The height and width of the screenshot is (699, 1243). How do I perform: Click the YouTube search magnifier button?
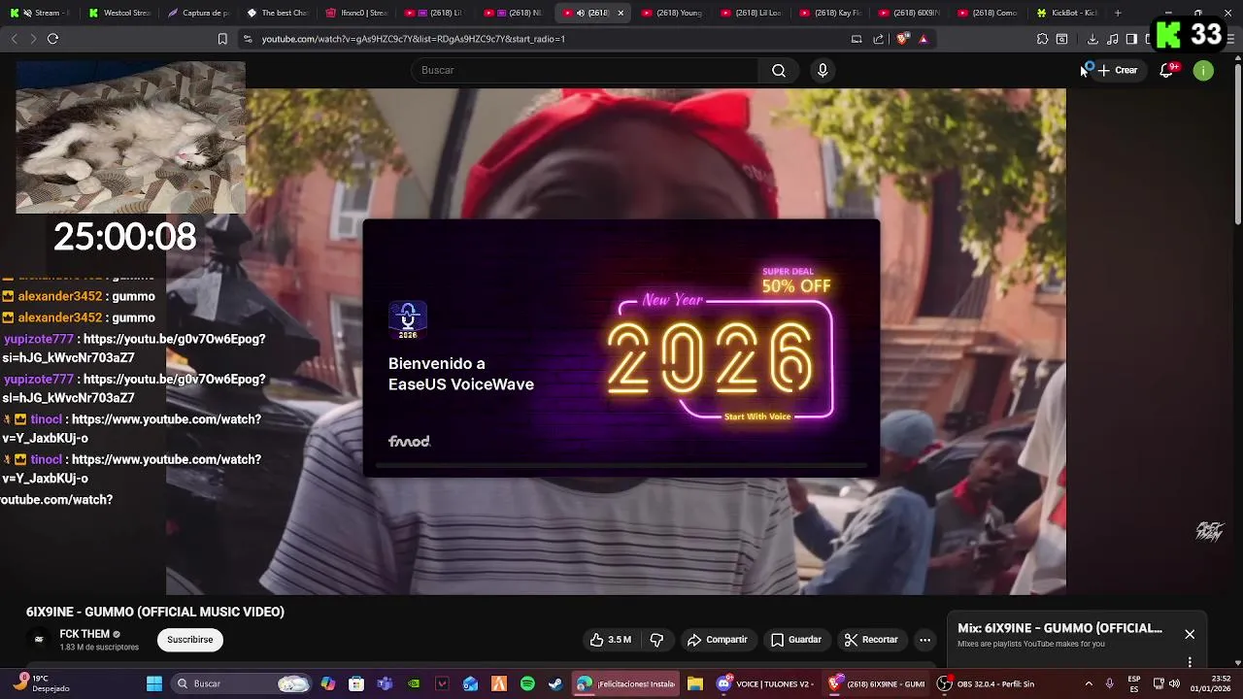778,70
